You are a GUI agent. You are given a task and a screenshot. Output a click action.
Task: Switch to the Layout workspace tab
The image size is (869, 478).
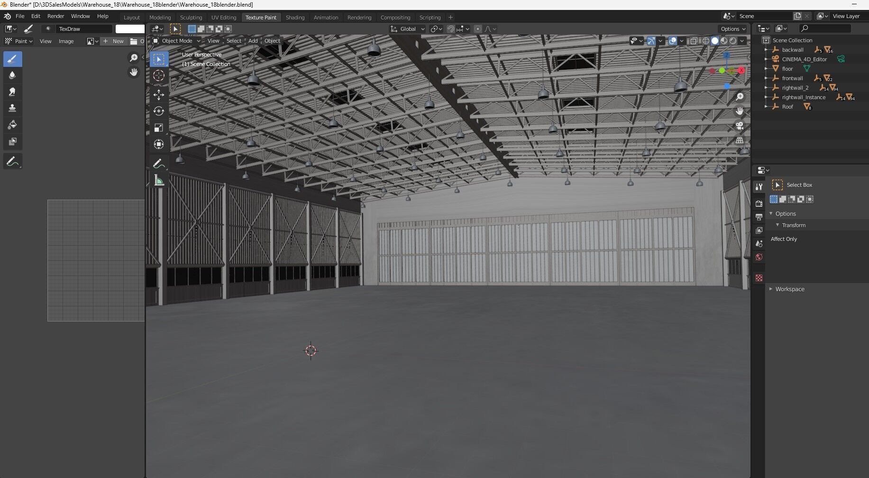click(x=132, y=18)
